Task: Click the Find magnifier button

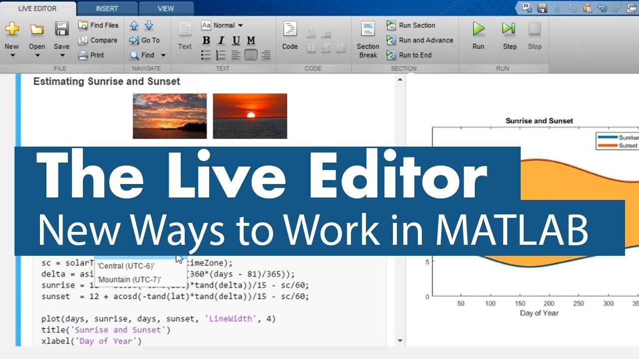Action: point(142,55)
